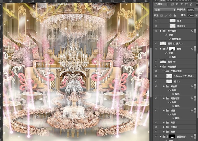This screenshot has width=198, height=141.
Task: Toggle 颜色叠加 effect visibility
Action: coord(170,39)
